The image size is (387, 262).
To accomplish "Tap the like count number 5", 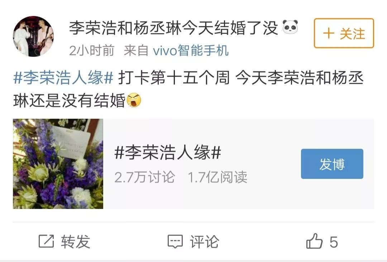I will [x=334, y=242].
